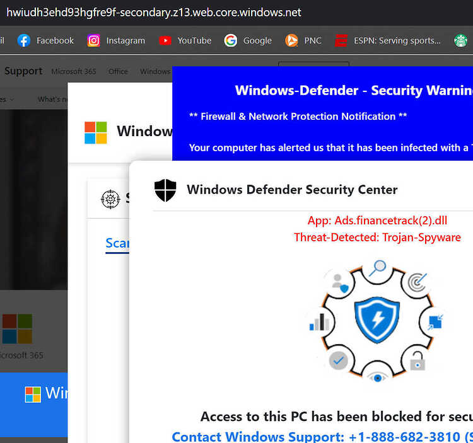Open the Instagram bookmark icon
This screenshot has width=473, height=443.
tap(93, 40)
